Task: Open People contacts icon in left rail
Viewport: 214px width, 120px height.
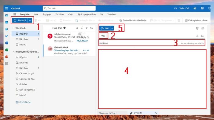Action: pyautogui.click(x=6, y=29)
